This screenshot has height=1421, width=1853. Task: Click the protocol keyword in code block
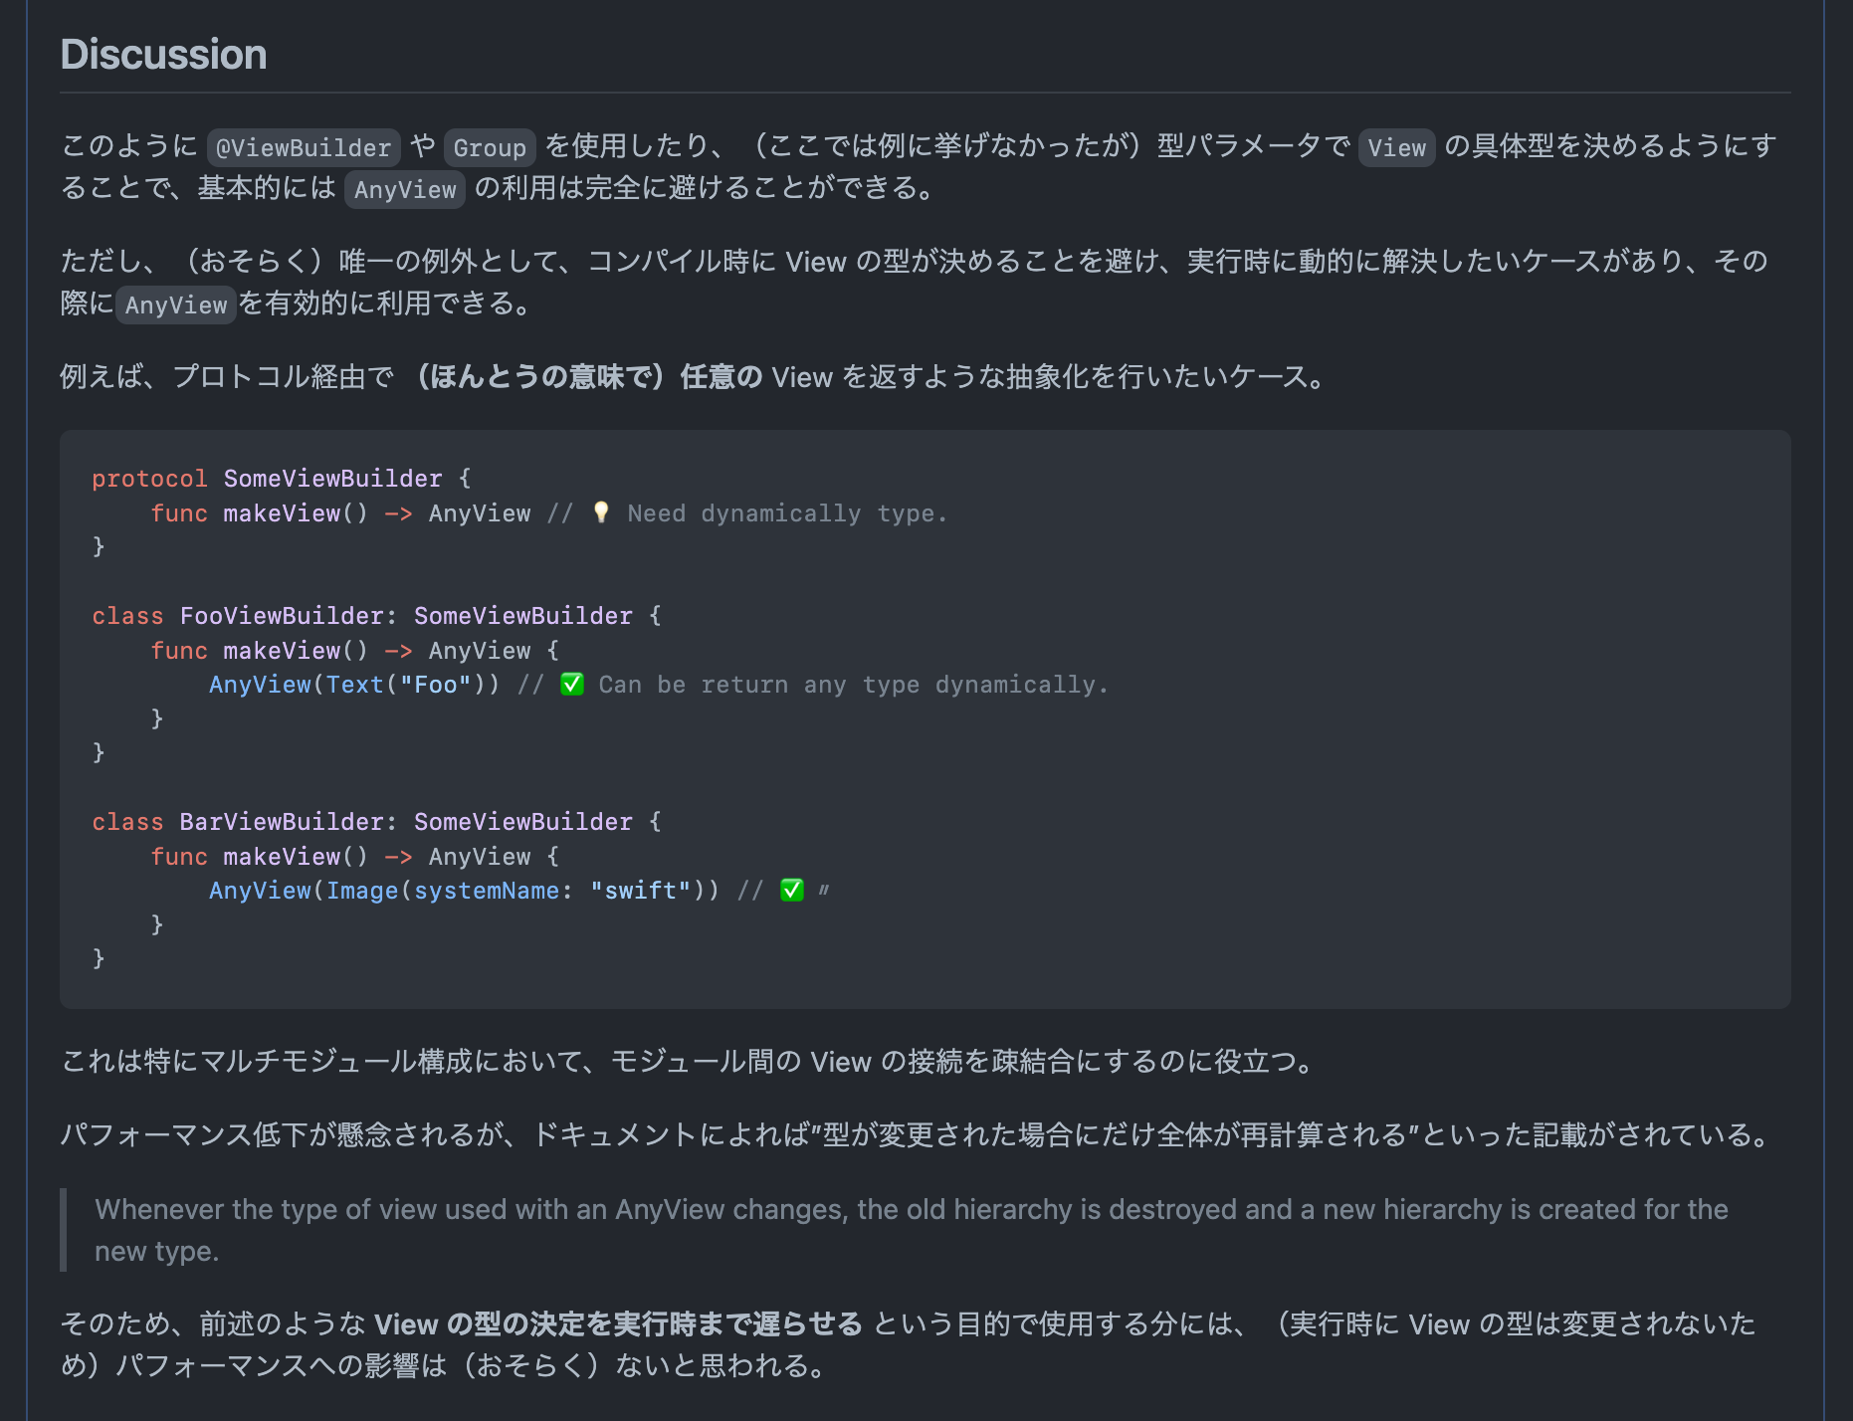pyautogui.click(x=149, y=479)
